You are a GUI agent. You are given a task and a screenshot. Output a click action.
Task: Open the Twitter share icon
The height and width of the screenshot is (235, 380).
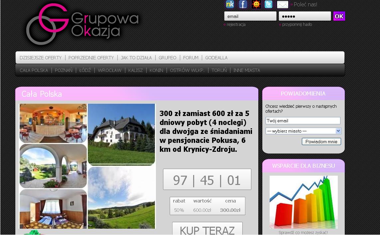coord(268,4)
